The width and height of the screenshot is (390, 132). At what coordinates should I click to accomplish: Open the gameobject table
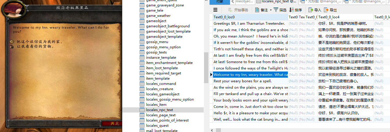(x=156, y=21)
